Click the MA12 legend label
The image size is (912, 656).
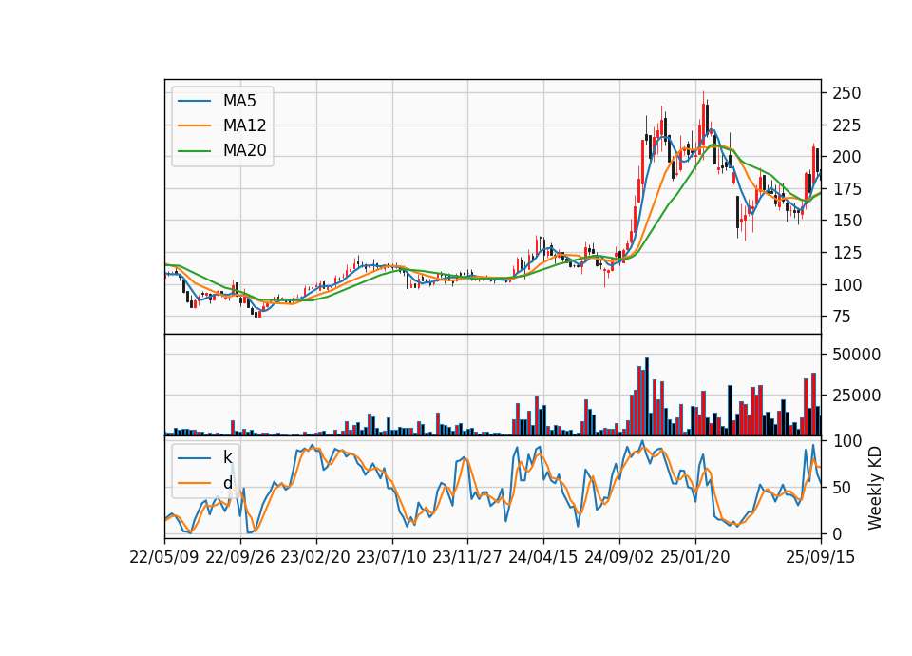point(244,125)
